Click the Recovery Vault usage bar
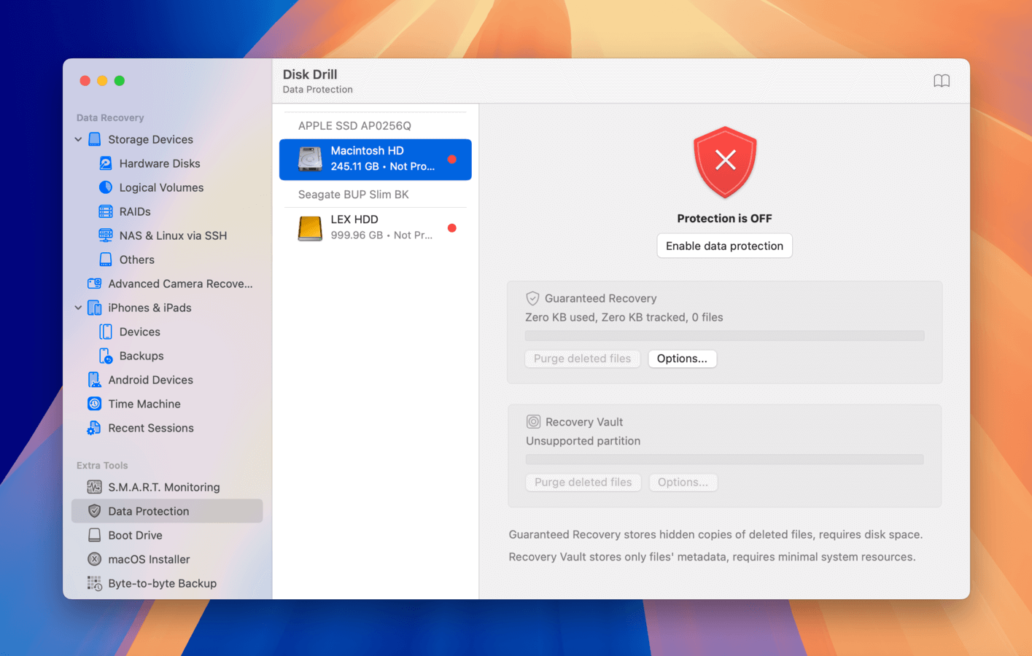The image size is (1032, 656). tap(724, 460)
